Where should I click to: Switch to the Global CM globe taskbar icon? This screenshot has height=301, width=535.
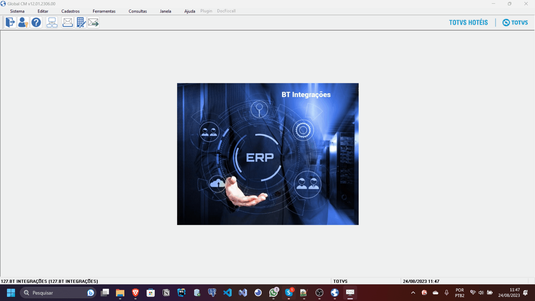click(x=335, y=293)
